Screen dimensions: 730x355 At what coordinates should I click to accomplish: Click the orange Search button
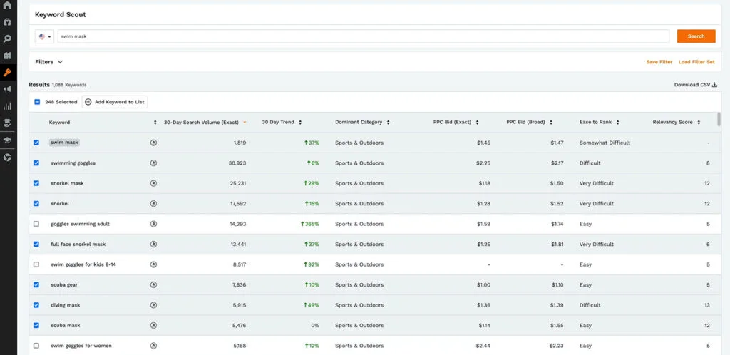tap(696, 36)
